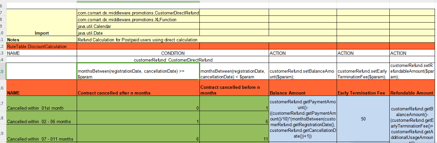Click the Cancelled within 07 - 011 months cell
Image resolution: width=437 pixels, height=143 pixels.
tap(42, 139)
